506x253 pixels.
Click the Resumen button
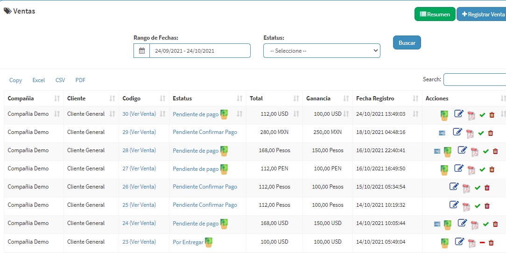click(435, 14)
